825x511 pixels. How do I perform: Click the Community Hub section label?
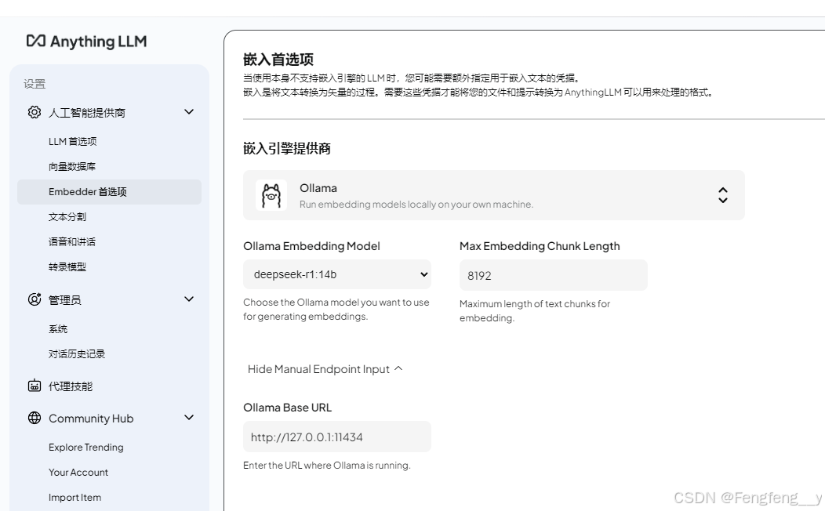coord(91,419)
